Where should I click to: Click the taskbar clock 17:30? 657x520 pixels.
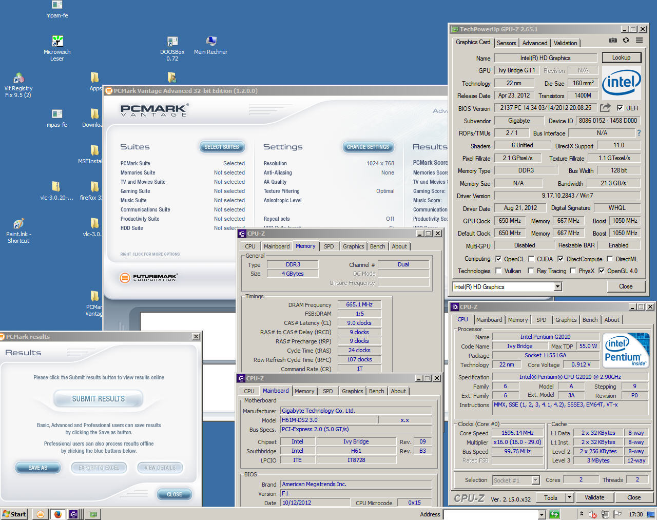click(635, 514)
